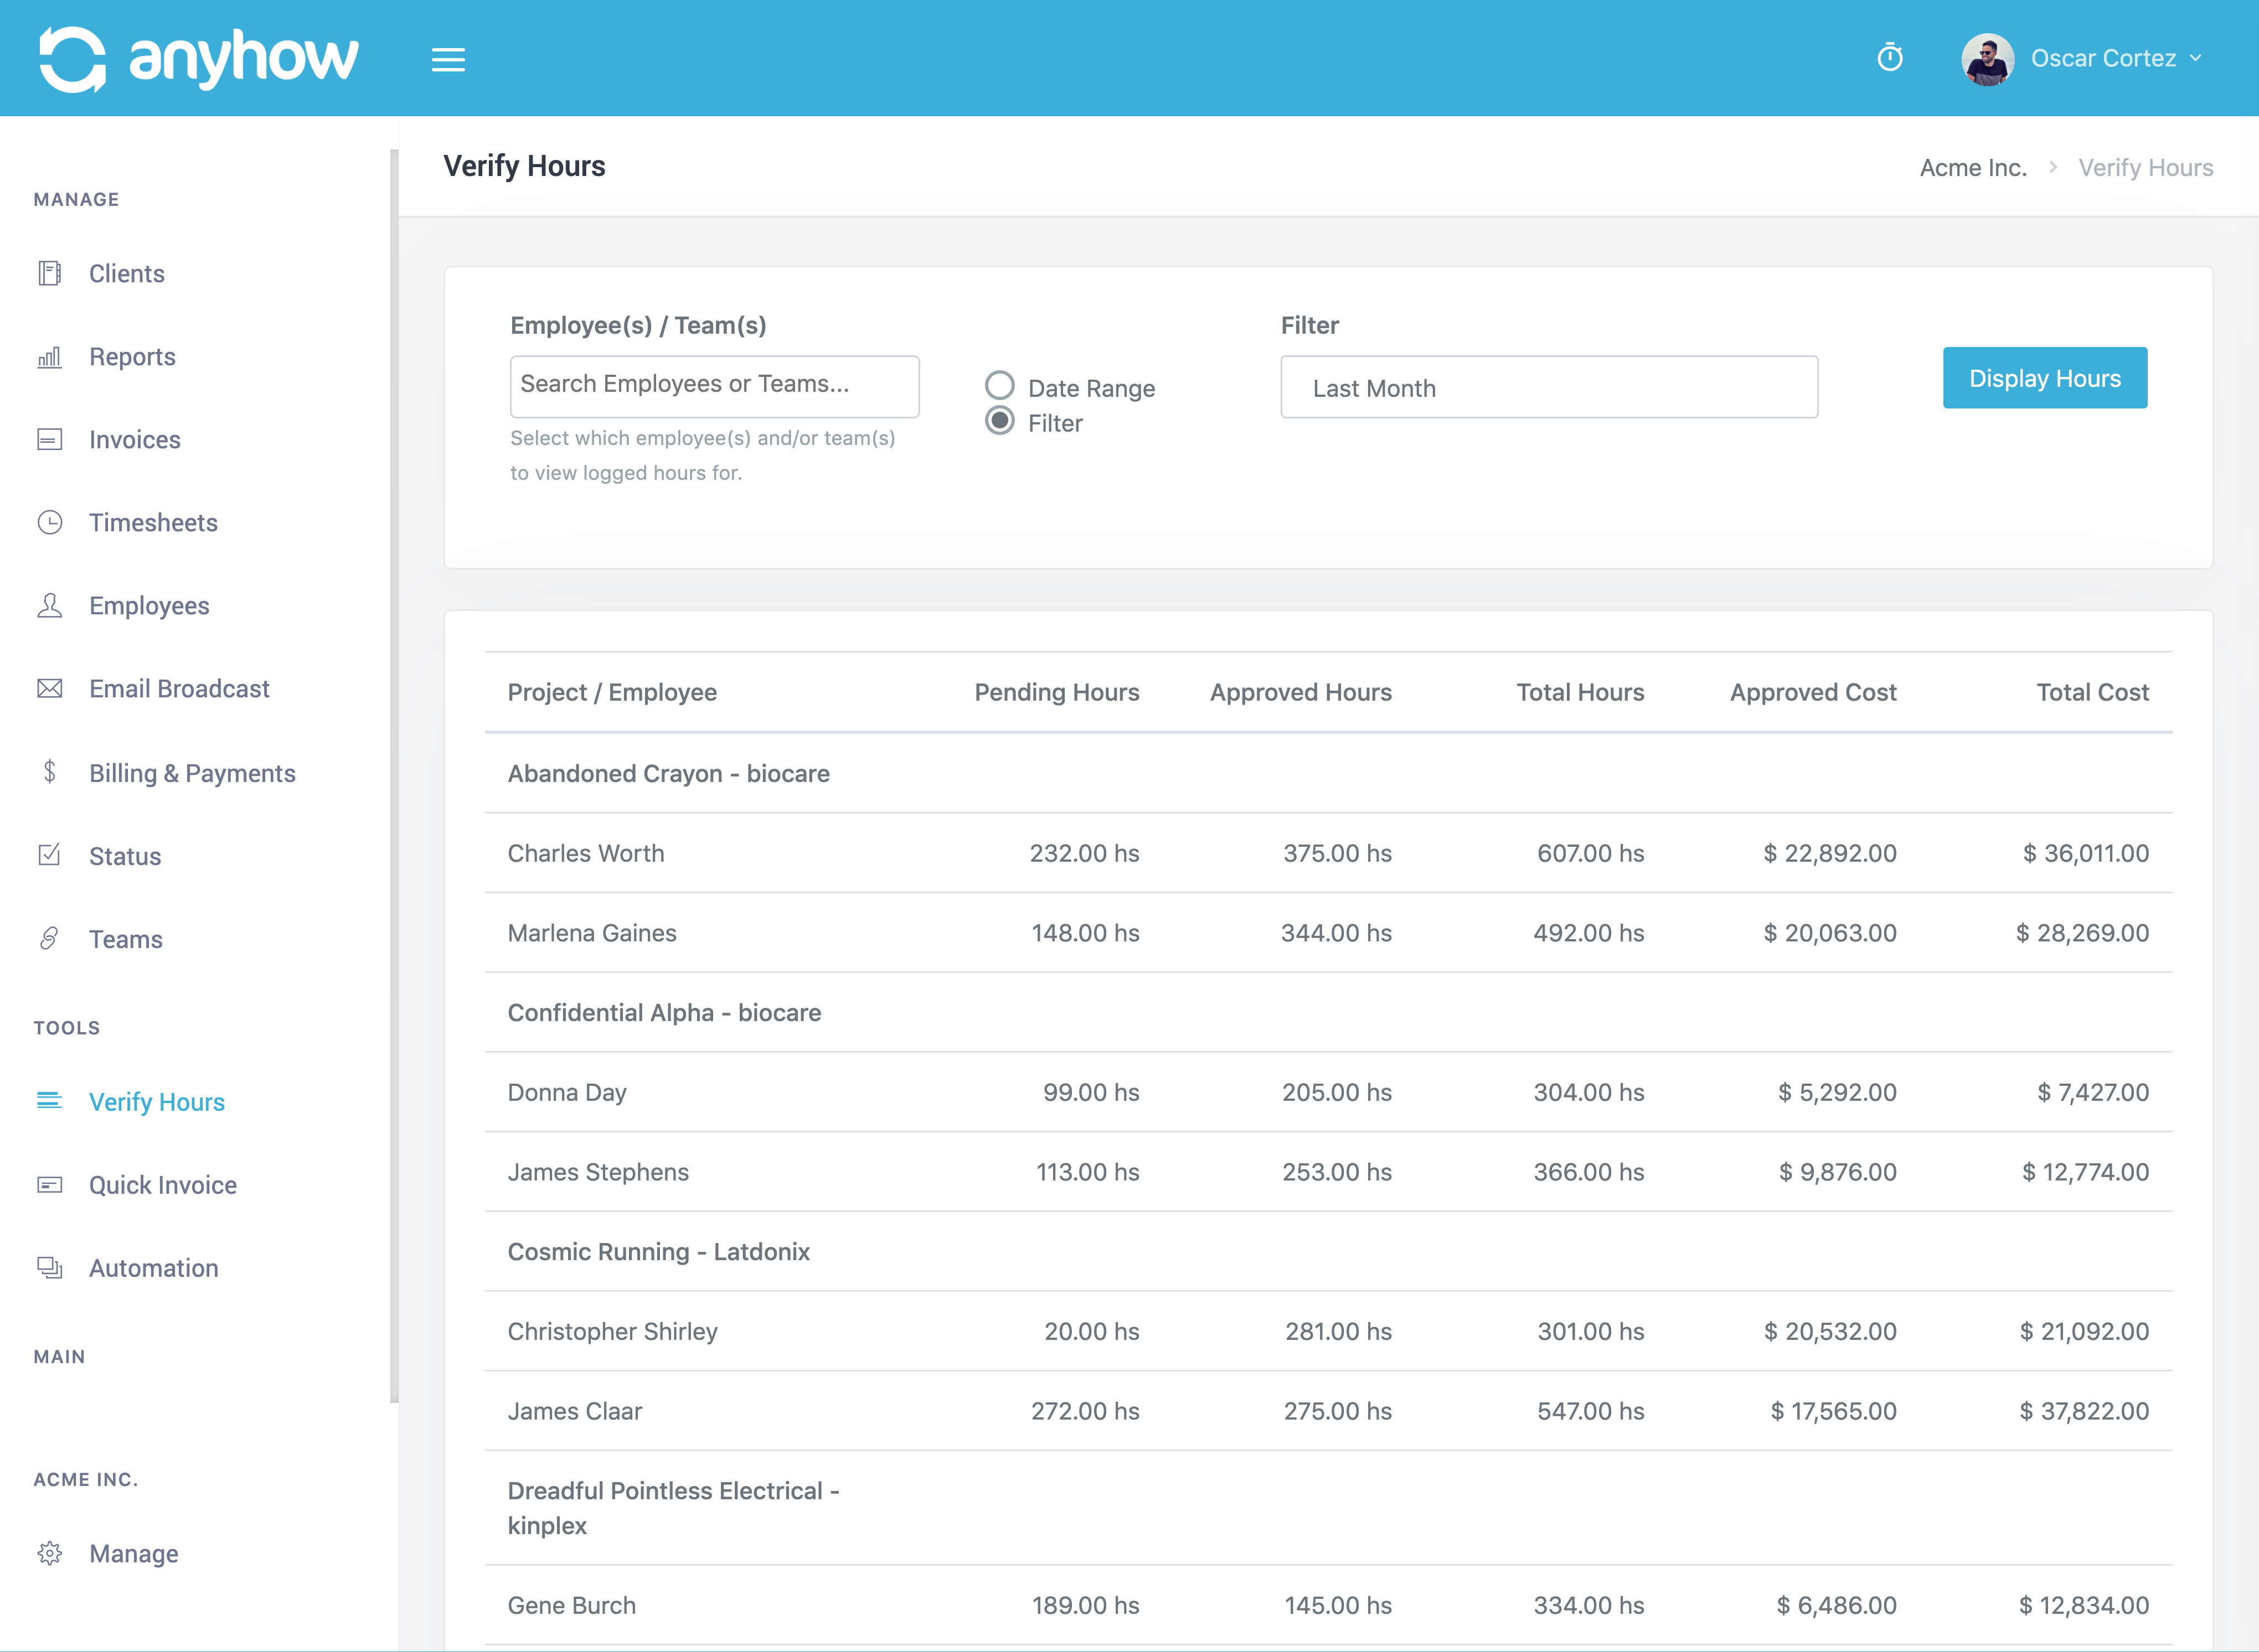Image resolution: width=2259 pixels, height=1652 pixels.
Task: Click the Timesheets clock icon
Action: click(x=50, y=522)
